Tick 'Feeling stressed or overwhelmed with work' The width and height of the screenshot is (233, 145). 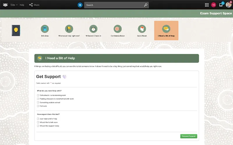tap(38, 99)
